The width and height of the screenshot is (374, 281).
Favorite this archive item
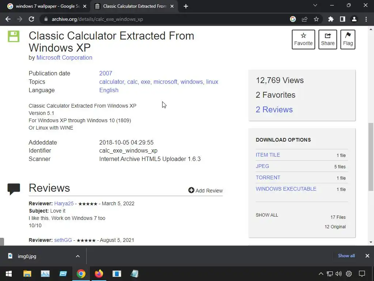304,40
